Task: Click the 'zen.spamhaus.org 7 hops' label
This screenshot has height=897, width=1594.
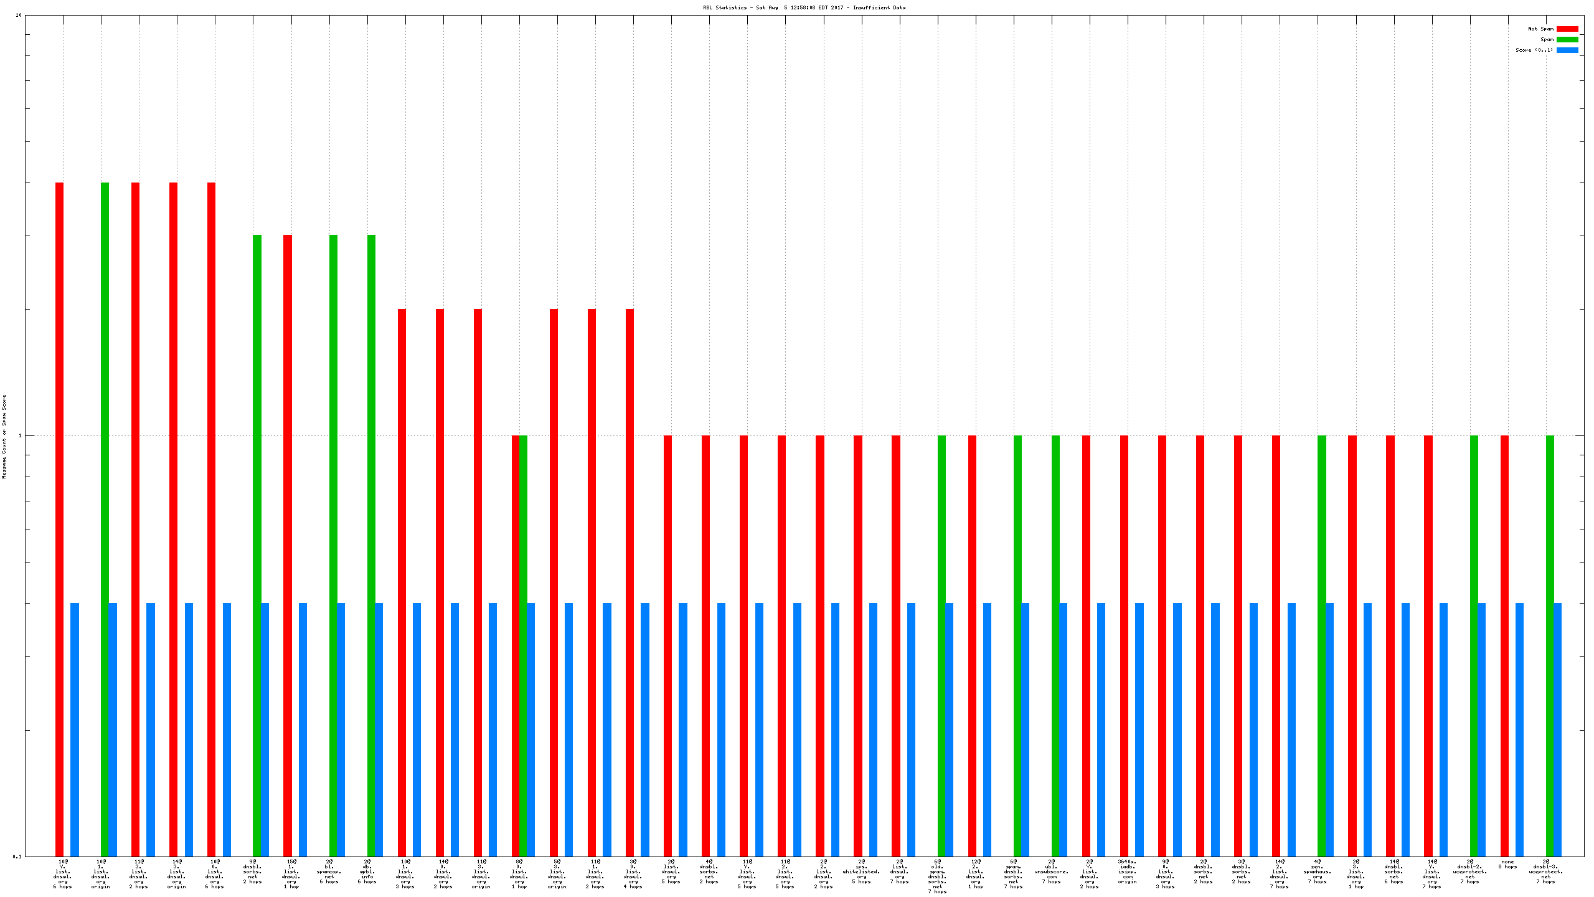Action: click(1317, 871)
